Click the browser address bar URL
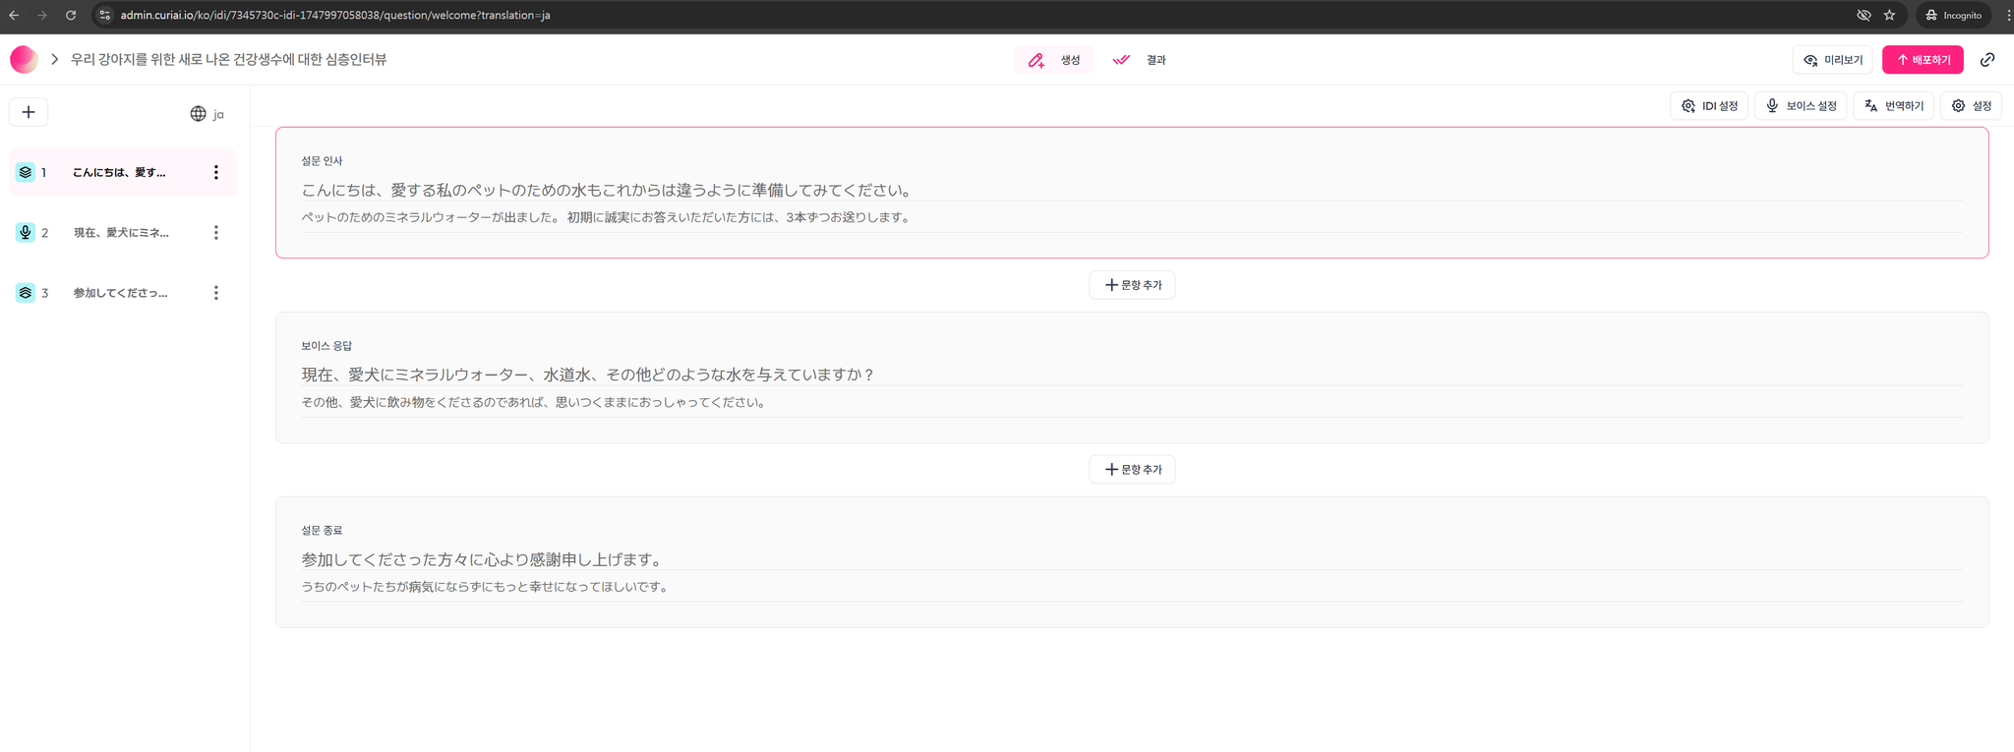This screenshot has width=2014, height=752. (334, 15)
